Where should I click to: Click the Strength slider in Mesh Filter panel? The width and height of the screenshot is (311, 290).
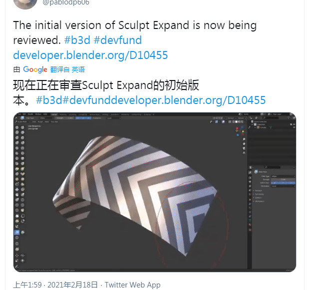coord(283,179)
